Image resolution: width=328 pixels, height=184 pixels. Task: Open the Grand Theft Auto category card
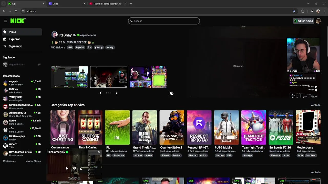[x=145, y=128]
